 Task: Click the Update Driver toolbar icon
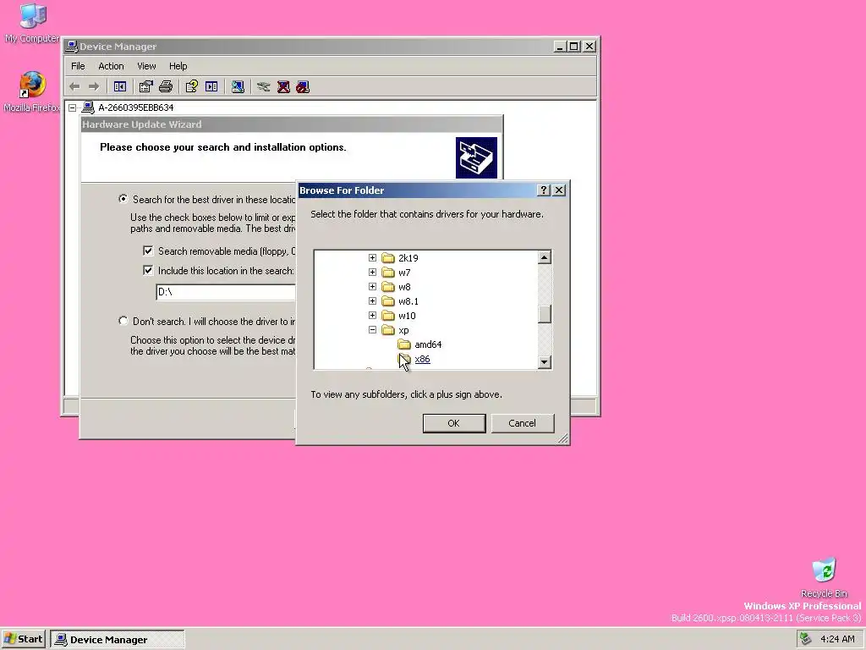click(x=264, y=87)
